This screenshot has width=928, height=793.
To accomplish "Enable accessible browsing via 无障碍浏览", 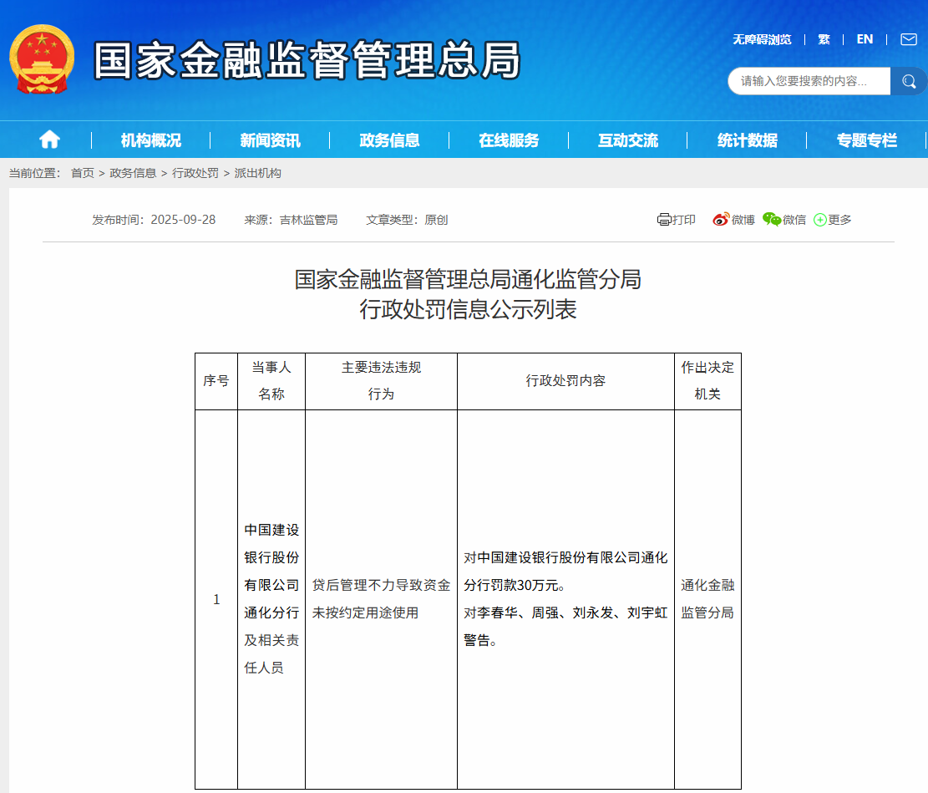I will (761, 39).
